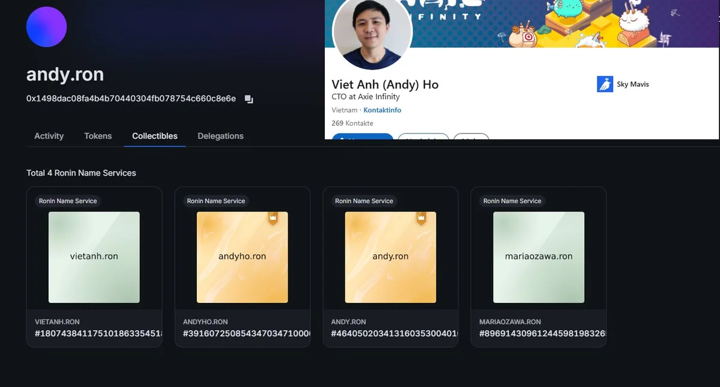This screenshot has height=387, width=720.
Task: Switch to the Delegations tab
Action: (220, 136)
